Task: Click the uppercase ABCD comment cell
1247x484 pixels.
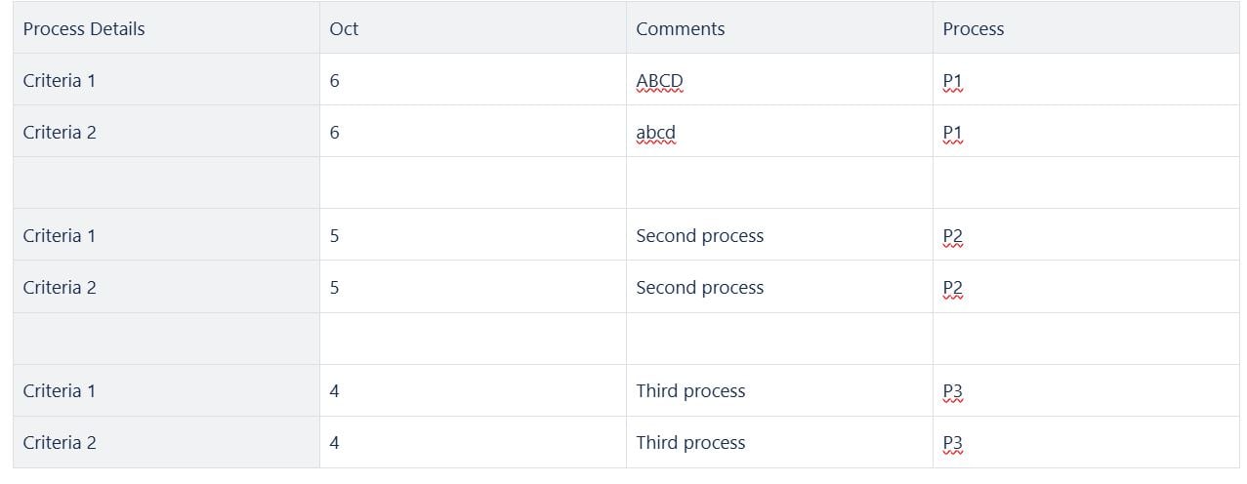Action: pos(779,80)
